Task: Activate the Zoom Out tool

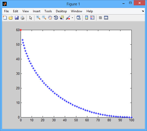Action: (44, 18)
